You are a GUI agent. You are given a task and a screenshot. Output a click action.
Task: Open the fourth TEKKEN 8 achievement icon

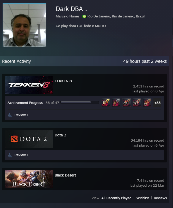[x=137, y=103]
